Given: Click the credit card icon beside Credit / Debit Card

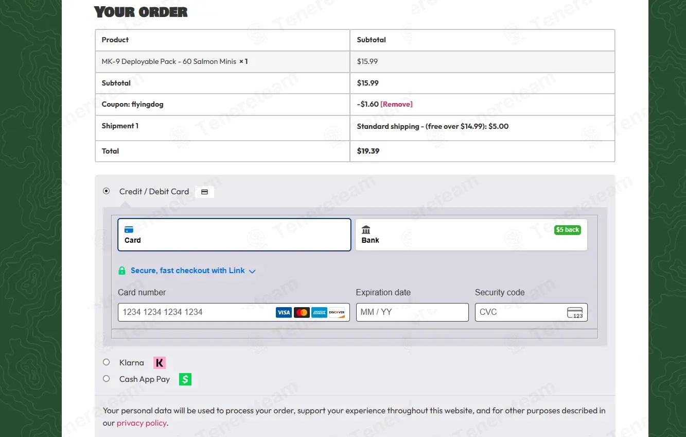Looking at the screenshot, I should [x=204, y=192].
